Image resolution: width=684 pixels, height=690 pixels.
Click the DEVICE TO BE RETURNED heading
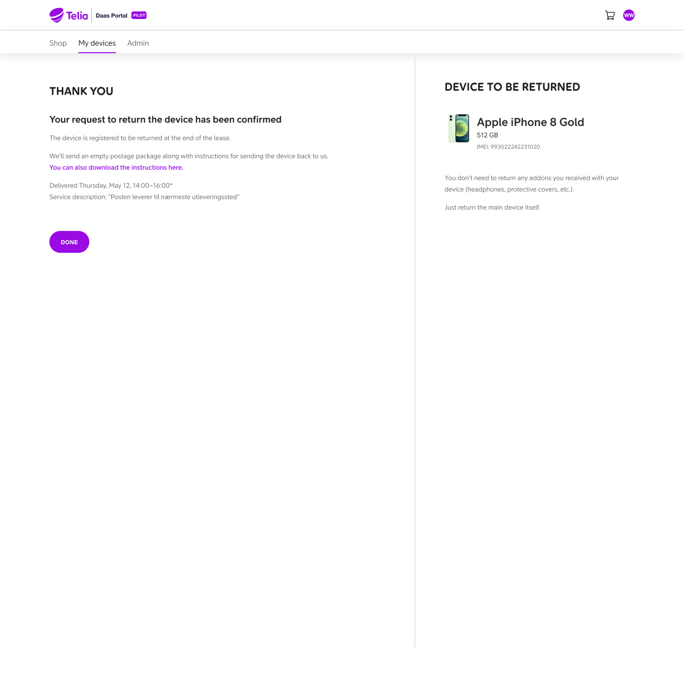[x=512, y=87]
